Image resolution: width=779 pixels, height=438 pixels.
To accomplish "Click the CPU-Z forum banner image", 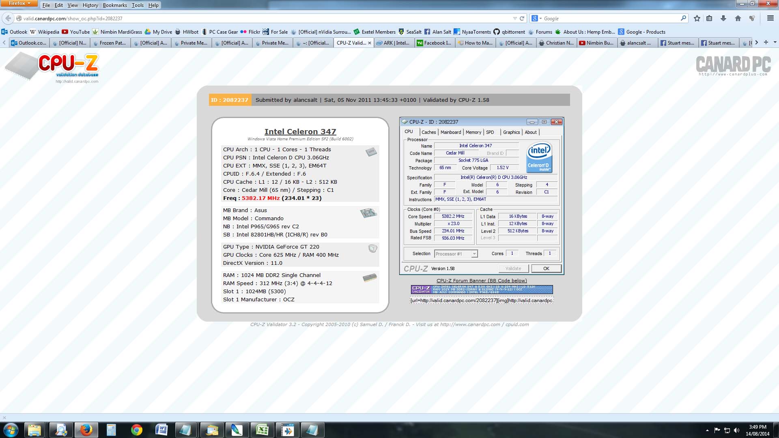I will (482, 289).
